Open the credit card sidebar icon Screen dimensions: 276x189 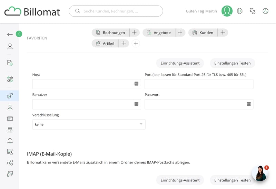click(x=10, y=119)
